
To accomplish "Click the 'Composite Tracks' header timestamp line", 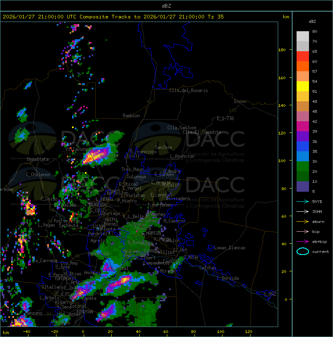I will coord(113,17).
